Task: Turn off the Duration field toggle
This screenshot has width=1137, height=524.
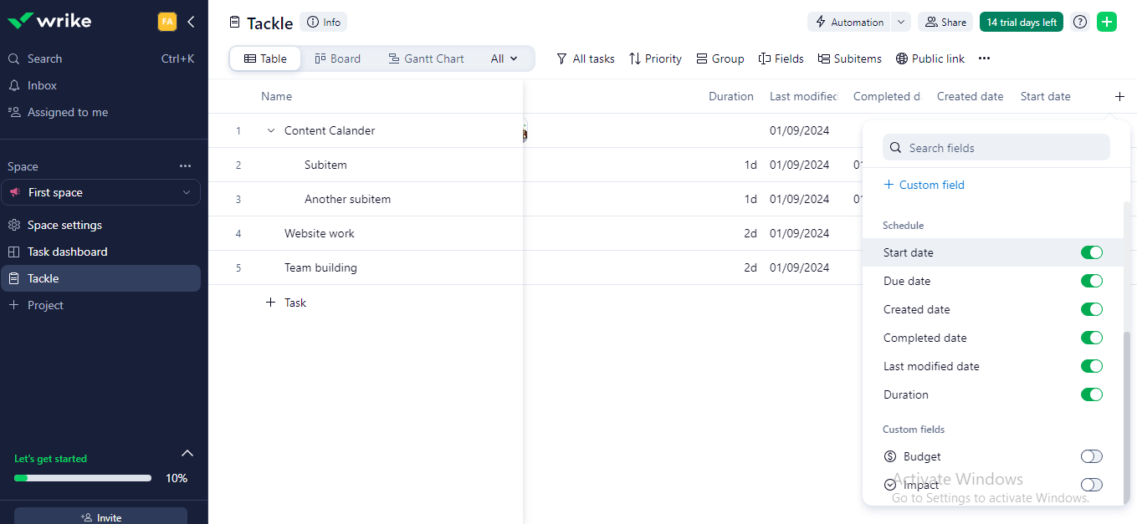Action: coord(1092,394)
